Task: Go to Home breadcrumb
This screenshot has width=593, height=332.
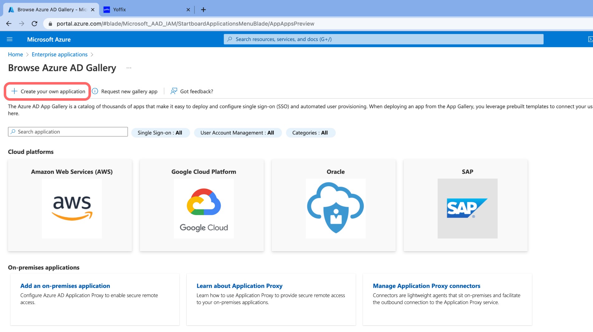Action: pyautogui.click(x=16, y=54)
